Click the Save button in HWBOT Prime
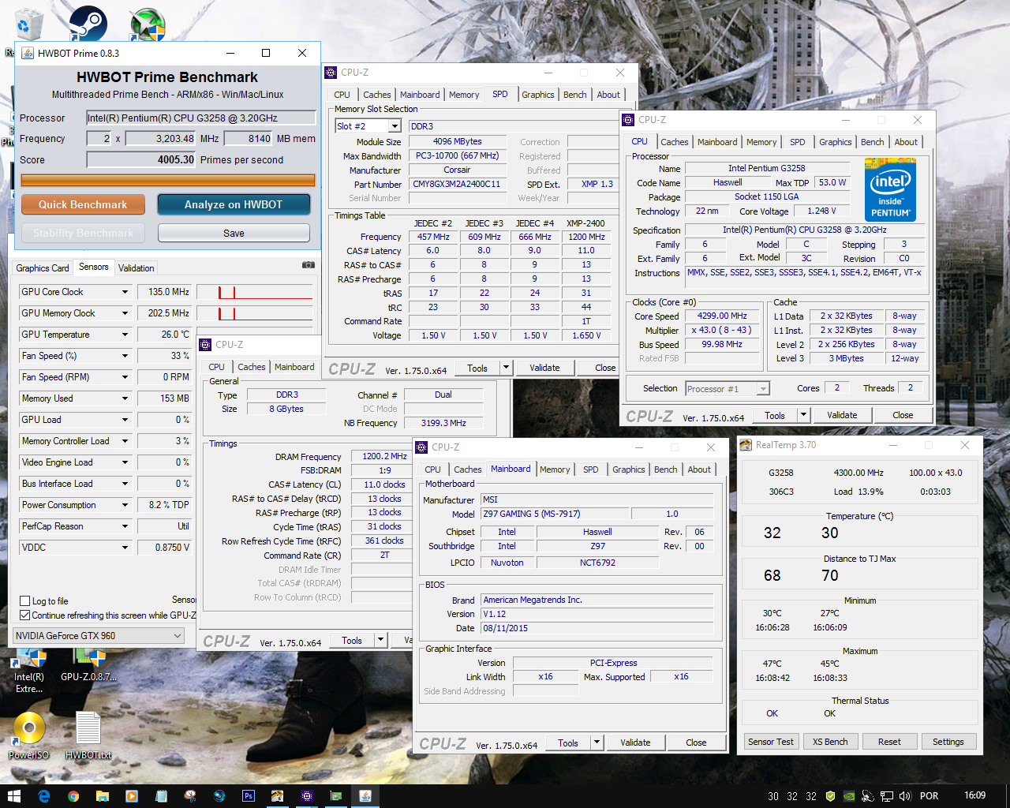The image size is (1010, 808). pos(234,233)
